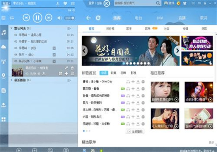
Task: Mute the volume speaker icon
Action: (60, 18)
